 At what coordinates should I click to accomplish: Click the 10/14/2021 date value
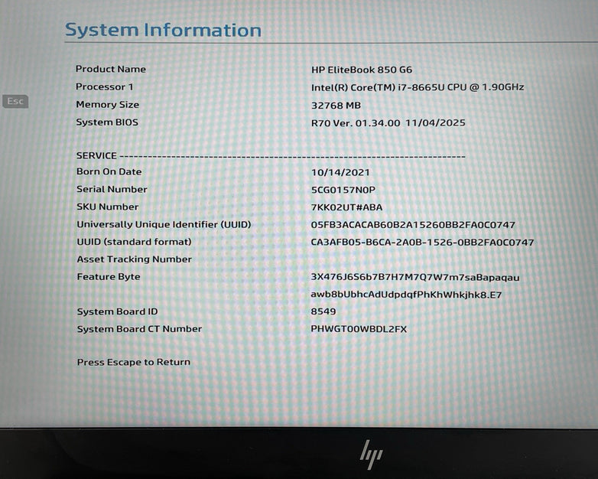tap(340, 172)
